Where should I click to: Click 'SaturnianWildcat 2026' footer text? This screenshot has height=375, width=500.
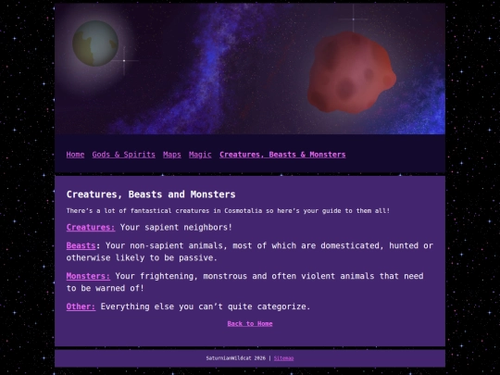(x=236, y=358)
